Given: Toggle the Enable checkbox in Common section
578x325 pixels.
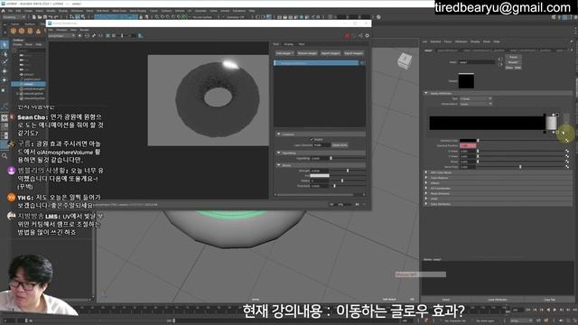Looking at the screenshot, I should [312, 139].
